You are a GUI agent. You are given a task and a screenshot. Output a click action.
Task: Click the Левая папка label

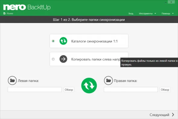tap(28, 81)
